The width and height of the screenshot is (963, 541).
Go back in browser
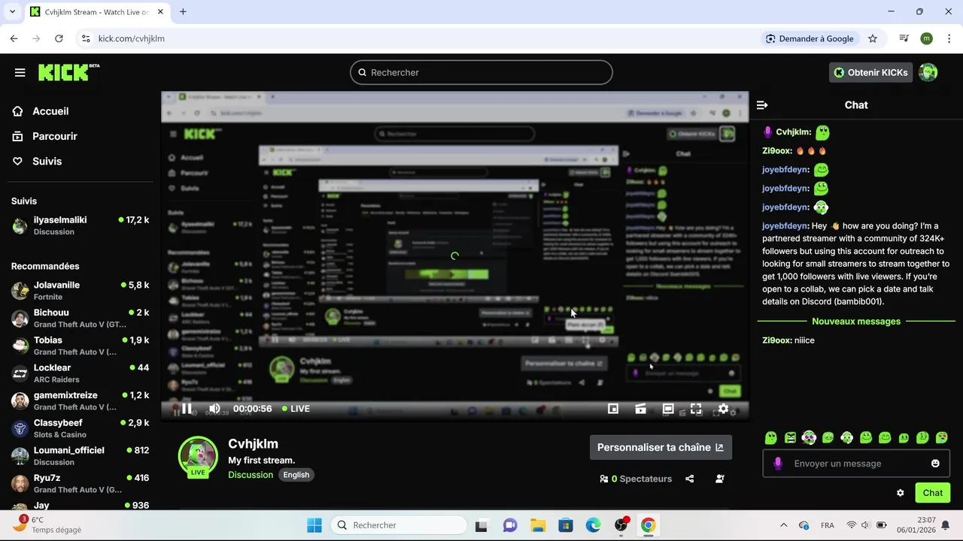(14, 38)
